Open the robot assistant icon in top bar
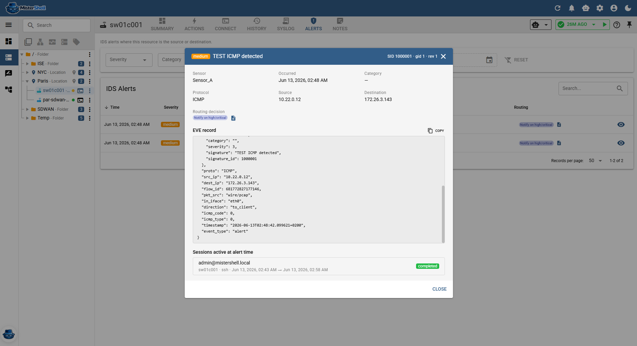The height and width of the screenshot is (346, 637). [x=586, y=8]
